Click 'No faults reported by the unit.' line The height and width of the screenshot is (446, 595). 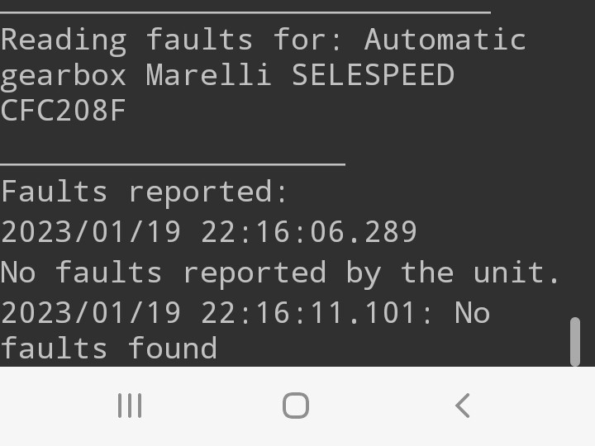279,273
